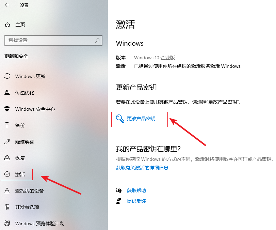This screenshot has width=276, height=230.
Task: Open 获取有关激活的详细信息 link
Action: pos(142,168)
